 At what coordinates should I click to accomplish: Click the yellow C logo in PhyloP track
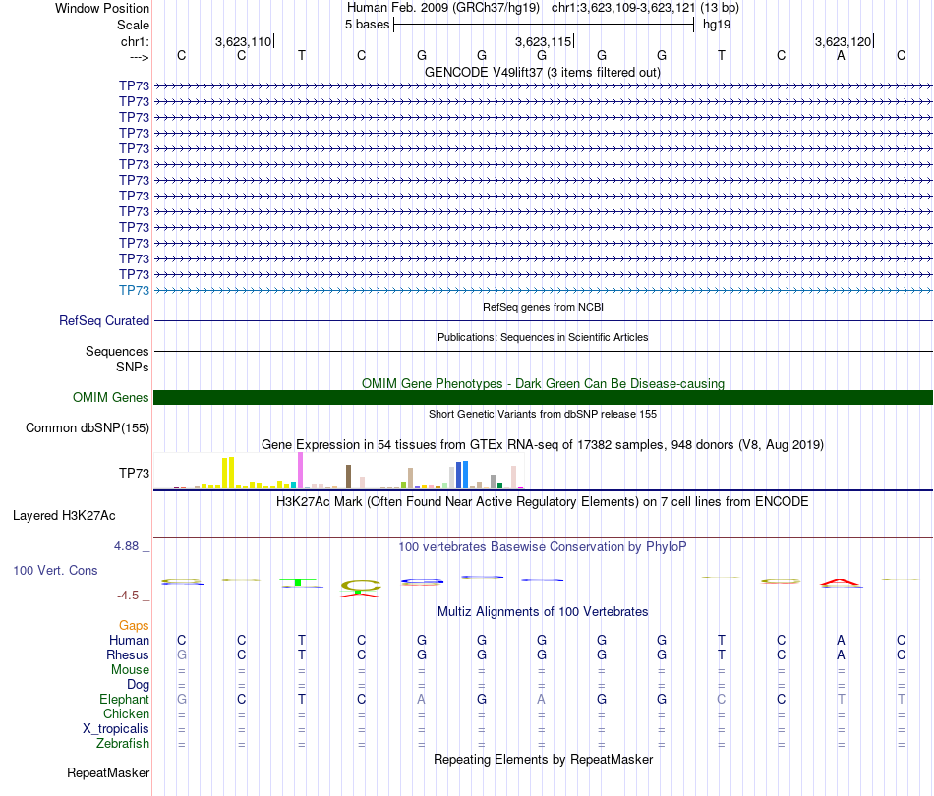click(x=361, y=587)
